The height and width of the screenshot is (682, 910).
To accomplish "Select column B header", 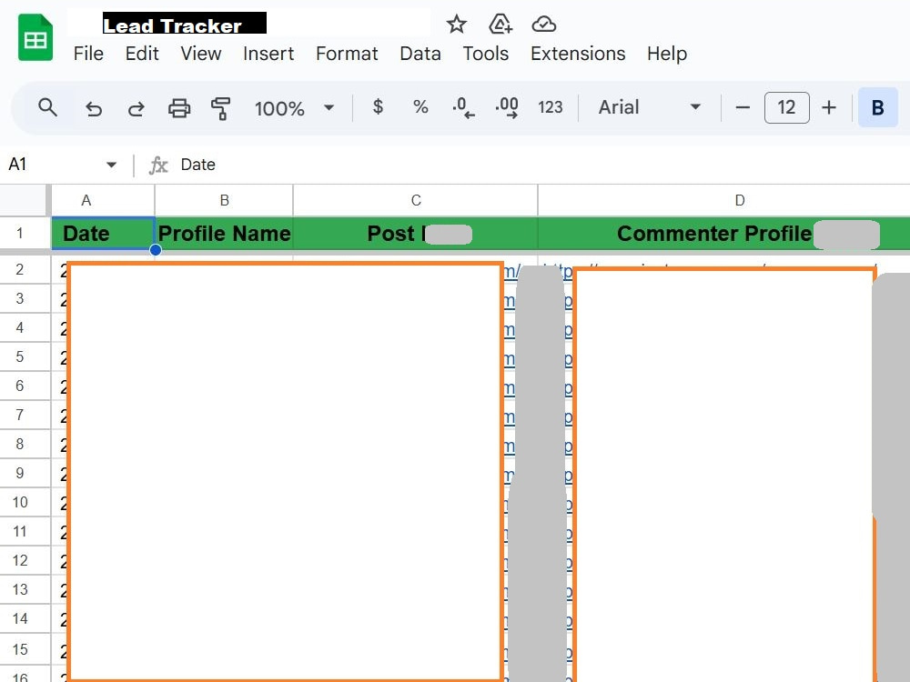I will [x=224, y=201].
